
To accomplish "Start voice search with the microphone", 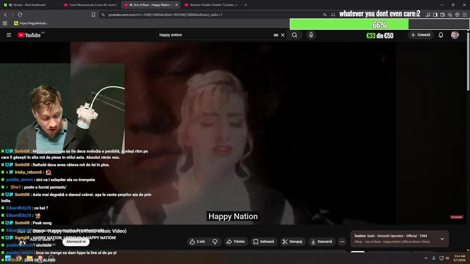I will (x=311, y=35).
